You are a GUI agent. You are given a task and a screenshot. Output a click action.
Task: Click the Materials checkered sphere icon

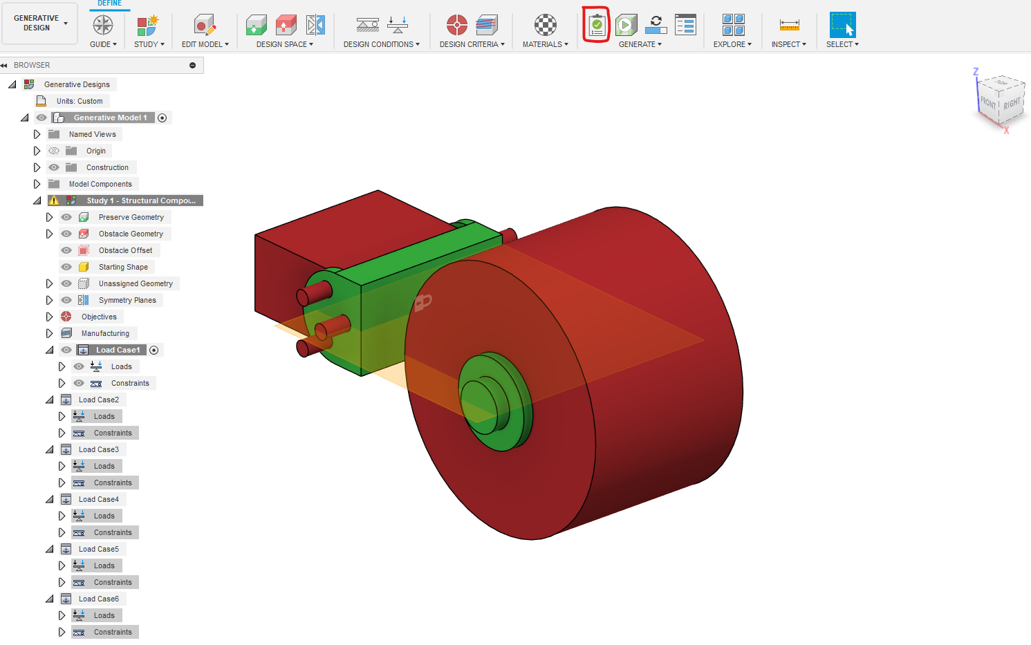pyautogui.click(x=544, y=25)
